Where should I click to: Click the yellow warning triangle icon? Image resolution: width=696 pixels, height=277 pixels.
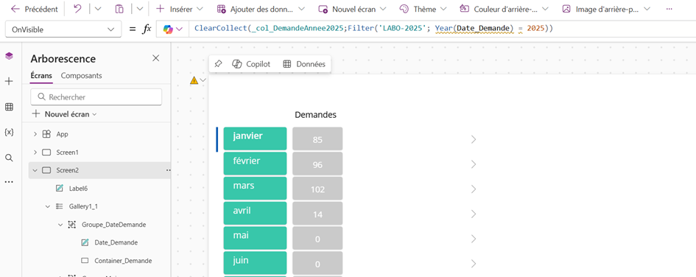(194, 80)
